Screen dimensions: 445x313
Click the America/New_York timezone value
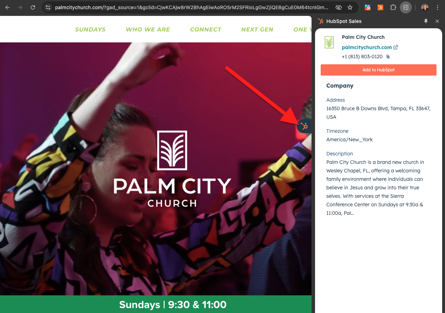pyautogui.click(x=350, y=140)
